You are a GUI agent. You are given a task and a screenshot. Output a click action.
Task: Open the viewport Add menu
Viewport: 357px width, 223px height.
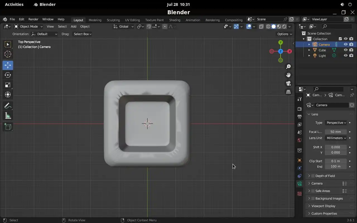pyautogui.click(x=73, y=26)
